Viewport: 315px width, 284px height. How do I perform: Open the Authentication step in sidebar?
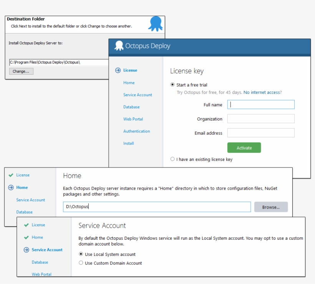[136, 131]
